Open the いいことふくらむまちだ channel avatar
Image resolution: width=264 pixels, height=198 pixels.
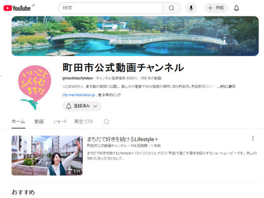tap(35, 88)
